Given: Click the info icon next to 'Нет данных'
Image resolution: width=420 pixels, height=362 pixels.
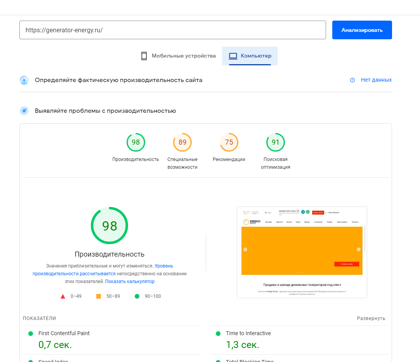Looking at the screenshot, I should pos(352,80).
